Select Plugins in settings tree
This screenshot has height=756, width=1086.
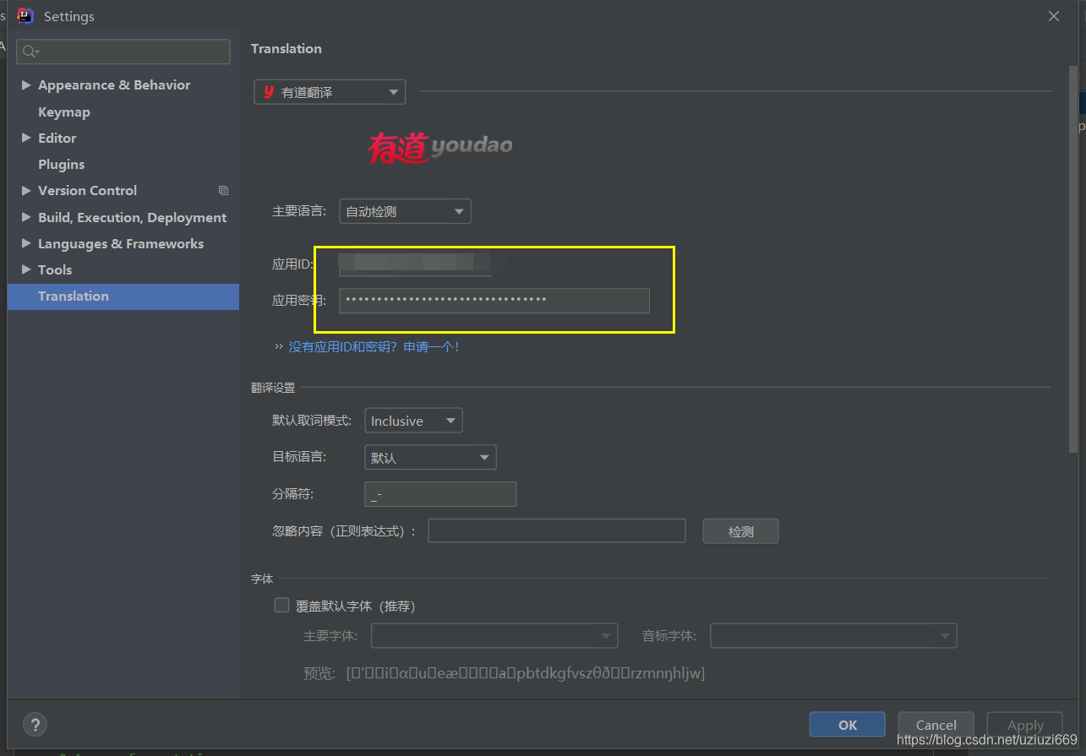click(61, 164)
